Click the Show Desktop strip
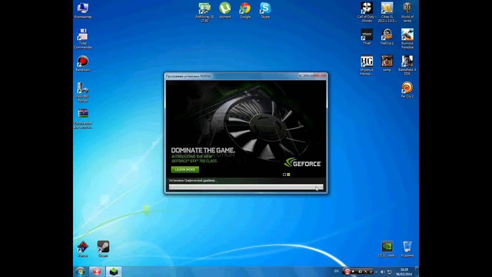The height and width of the screenshot is (277, 492). pos(417,272)
